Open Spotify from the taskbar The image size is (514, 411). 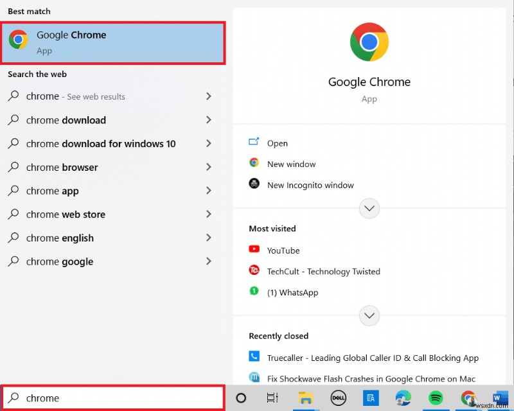(436, 398)
